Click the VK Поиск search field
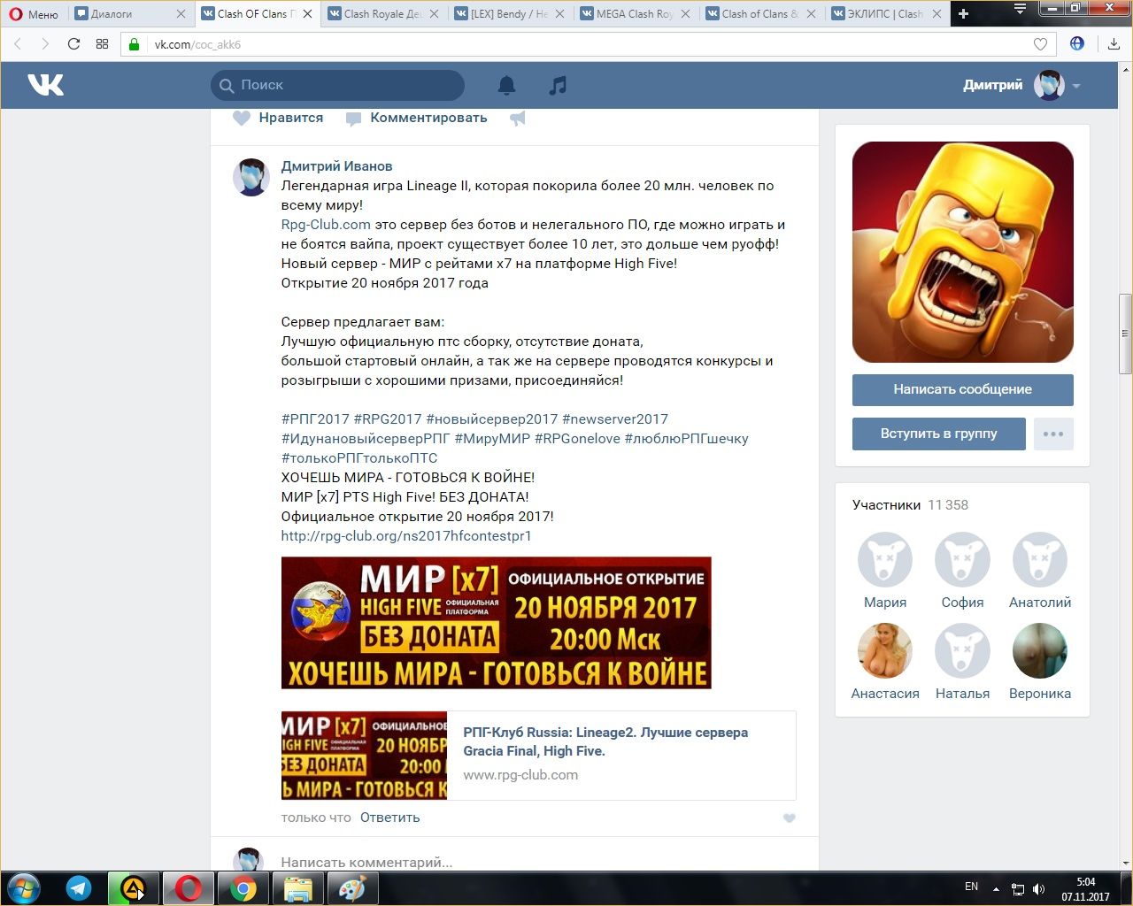Screen dimensions: 1133x906 click(x=337, y=85)
